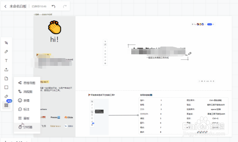Undo the last action
Screen dimensions: 238x142
tap(54, 6)
